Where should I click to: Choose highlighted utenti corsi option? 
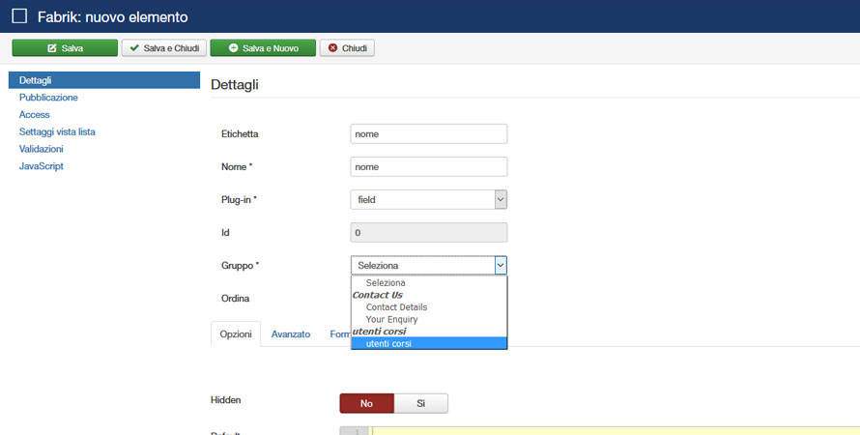[x=429, y=343]
